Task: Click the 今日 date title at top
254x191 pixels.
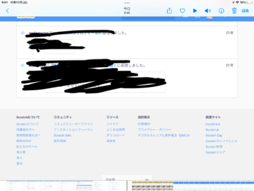Action: [127, 8]
